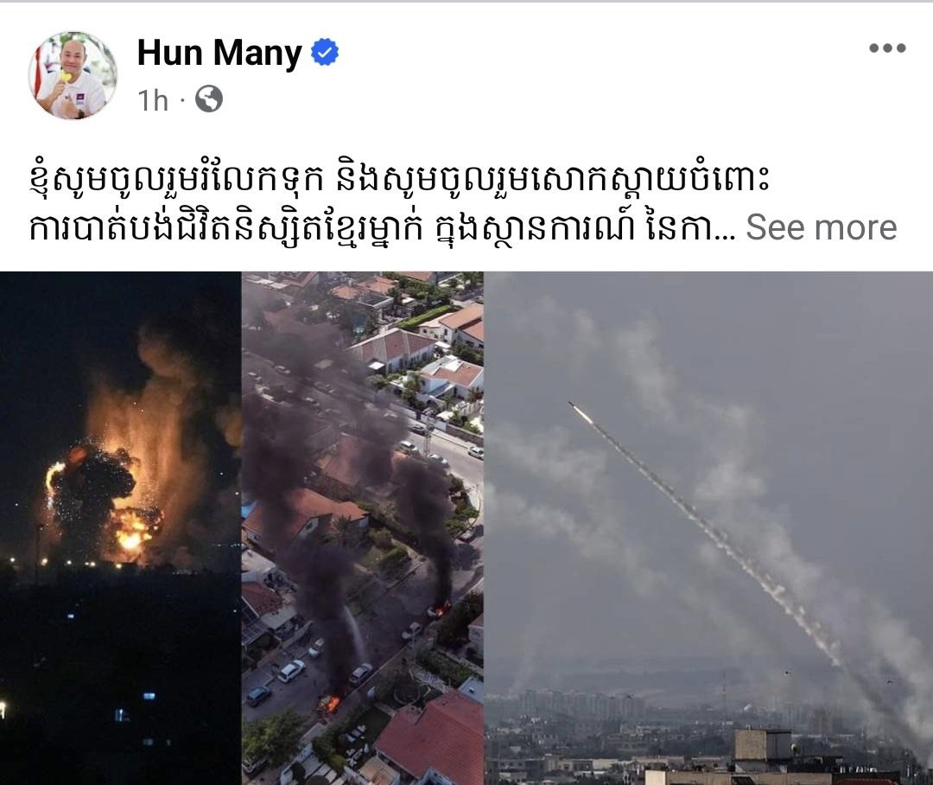
Task: Open the rocket launch photo
Action: coord(709,528)
